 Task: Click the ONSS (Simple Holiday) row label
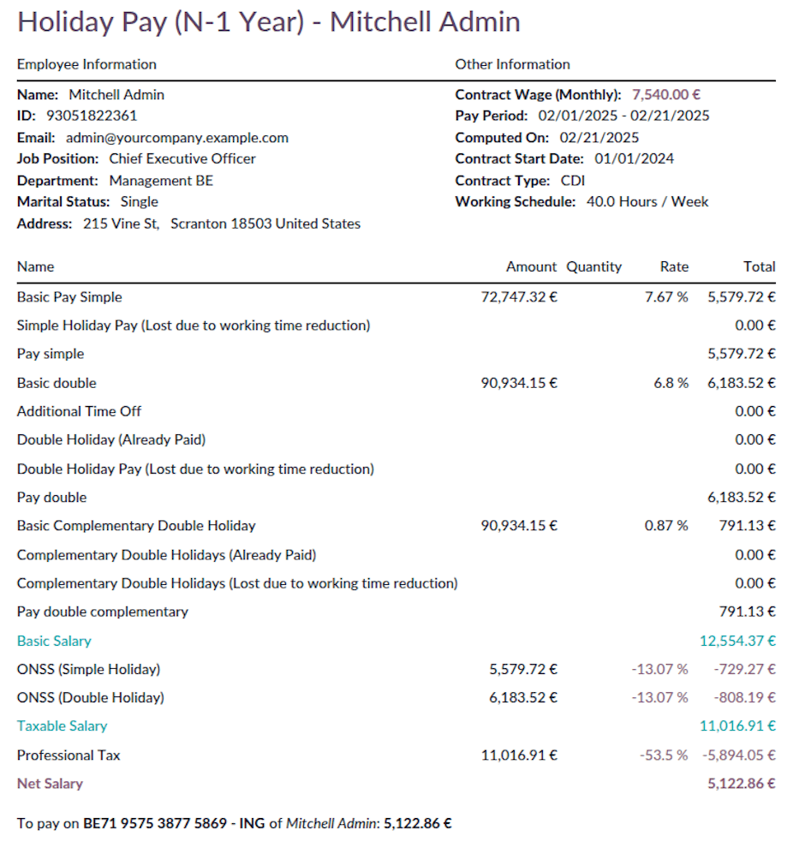pos(88,669)
